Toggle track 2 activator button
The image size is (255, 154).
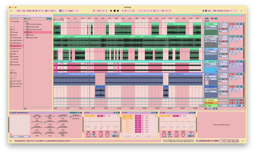pos(232,37)
